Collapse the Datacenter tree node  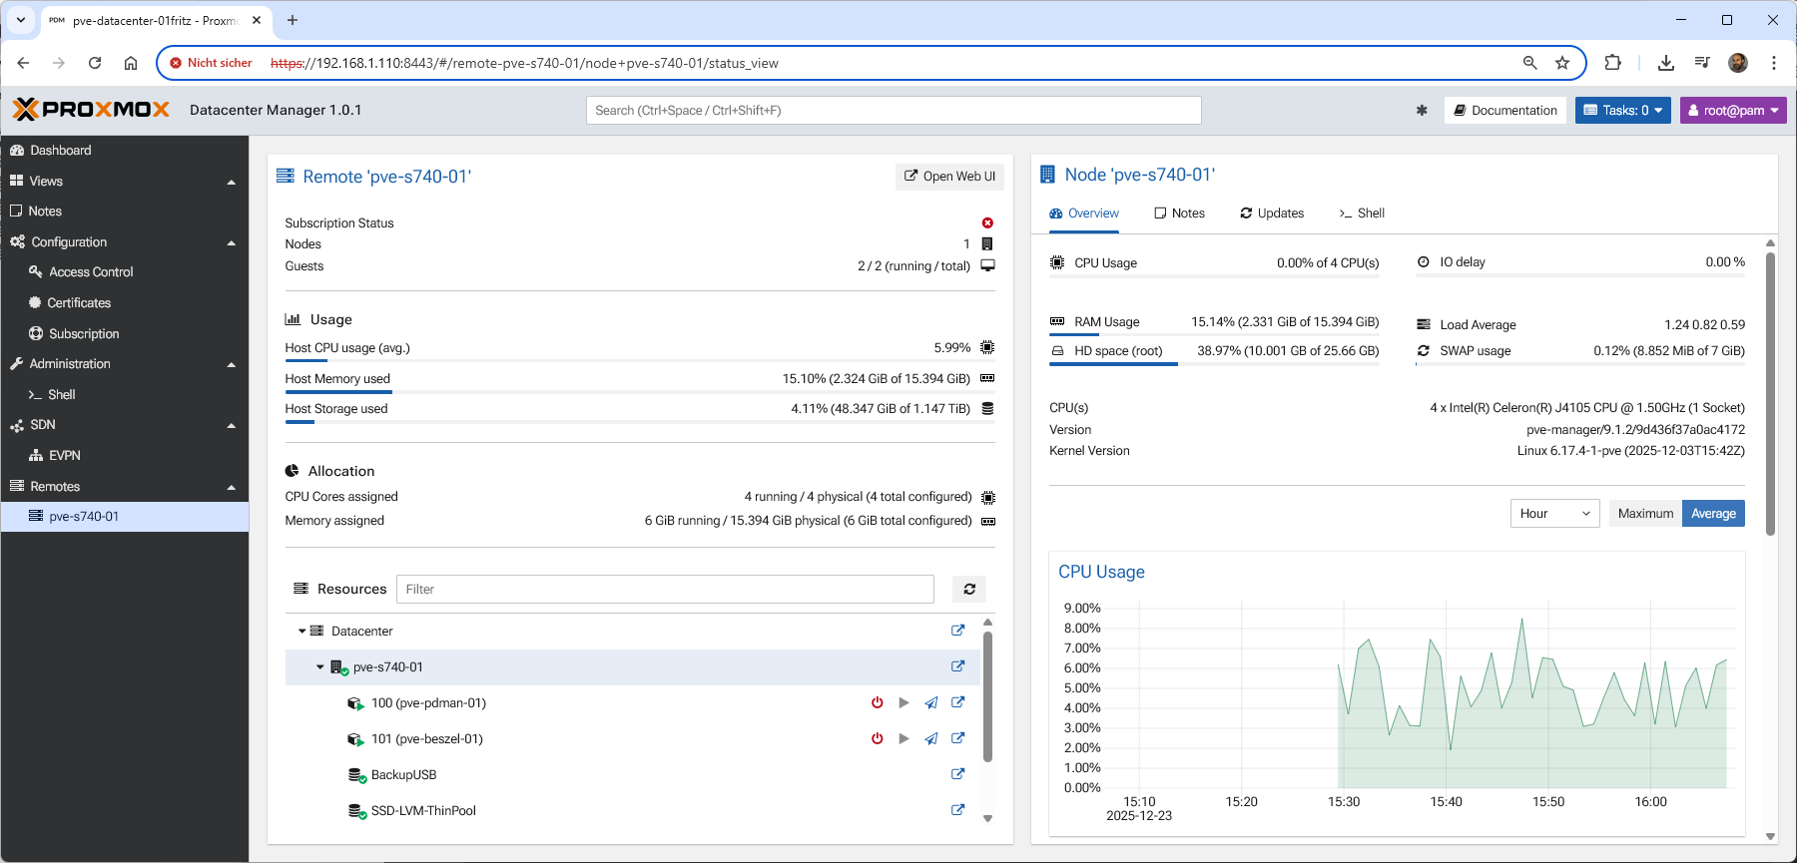point(301,632)
